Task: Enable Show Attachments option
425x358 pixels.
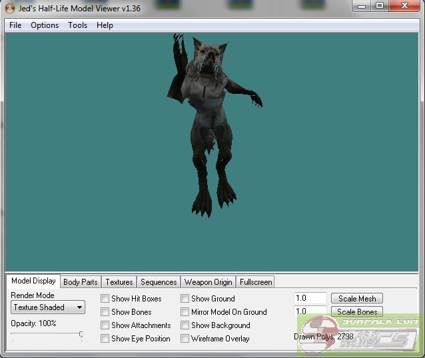Action: pos(105,325)
